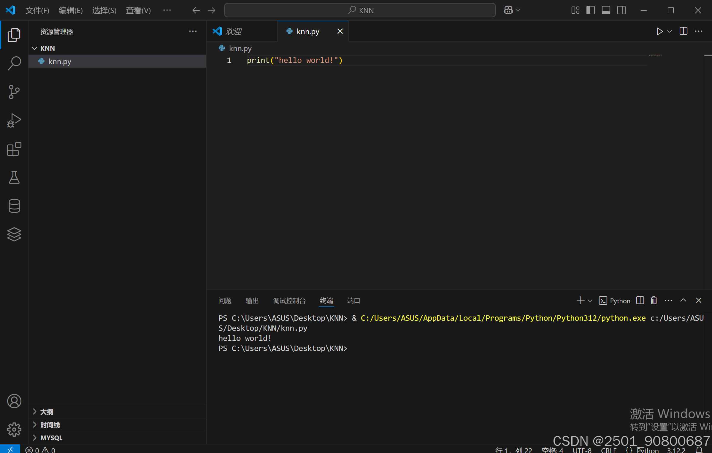Click the KNN command center search box

360,10
